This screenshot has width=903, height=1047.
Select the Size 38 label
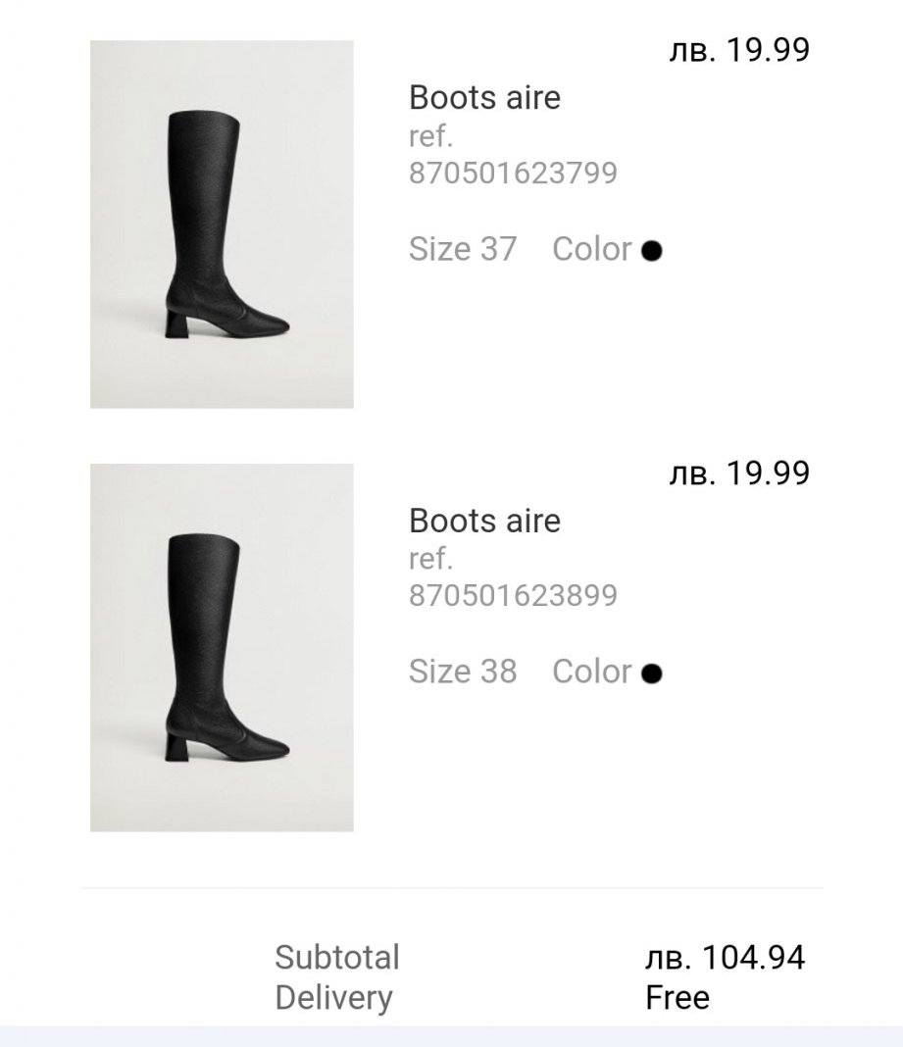coord(462,672)
